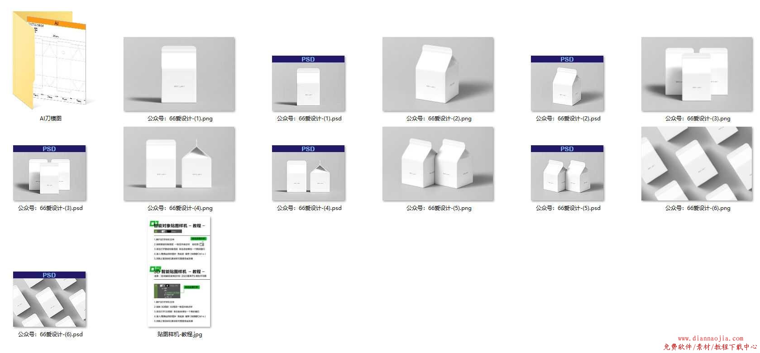
Task: Select the 66爱设计-(2).psd file icon
Action: [x=567, y=83]
